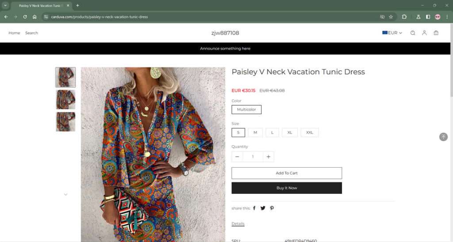The image size is (453, 242).
Task: View the second dress thumbnail
Action: pos(65,100)
